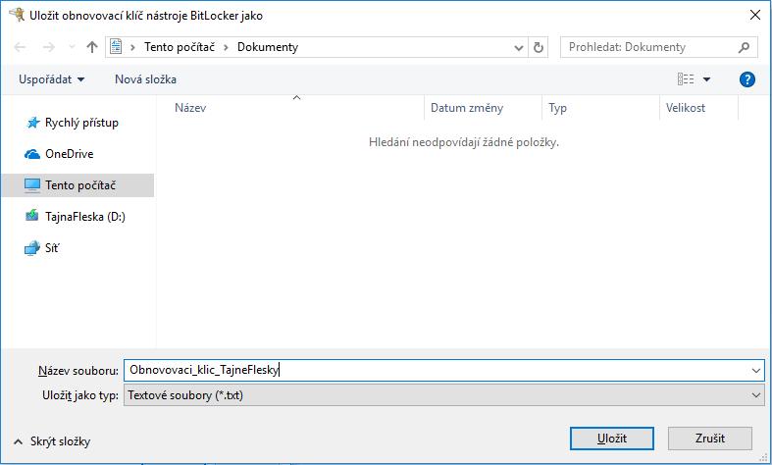Screen dimensions: 772x465
Task: Click the Rychlý přístup star icon
Action: 32,123
